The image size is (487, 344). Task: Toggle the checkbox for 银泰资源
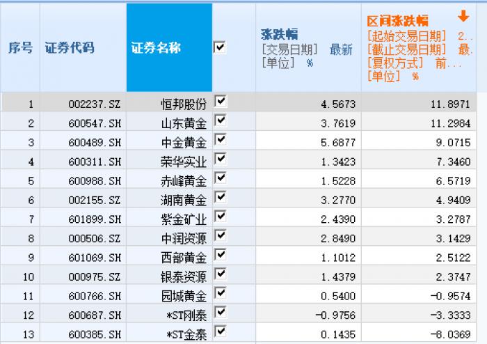click(x=221, y=274)
